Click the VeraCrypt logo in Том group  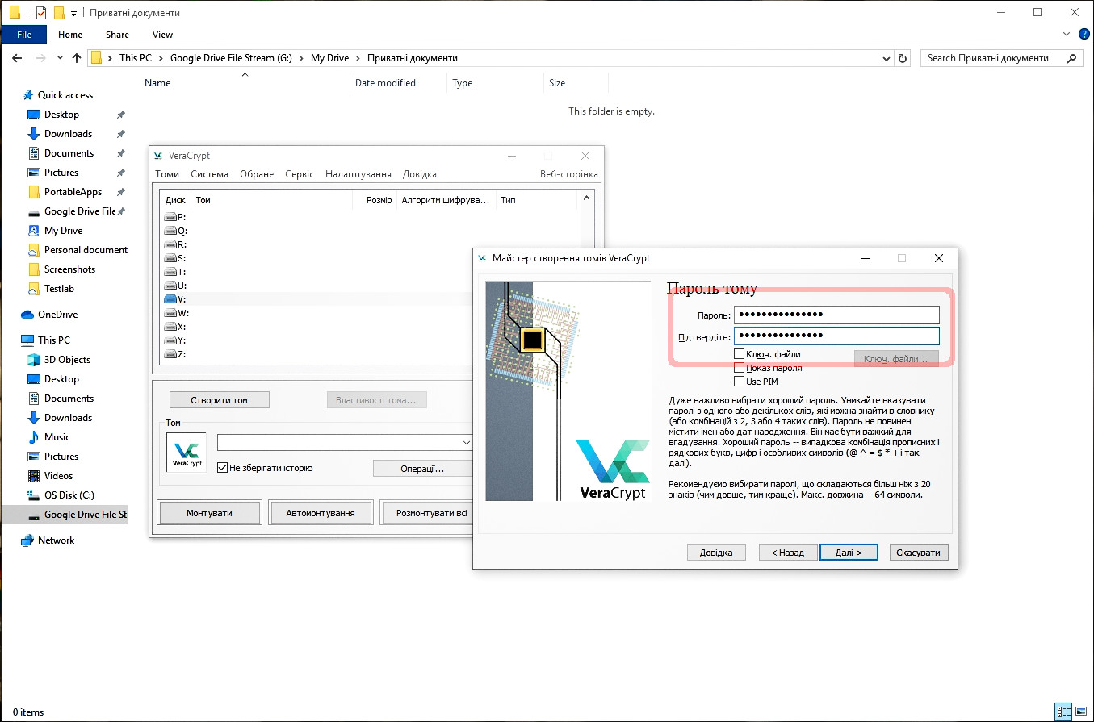pos(187,453)
